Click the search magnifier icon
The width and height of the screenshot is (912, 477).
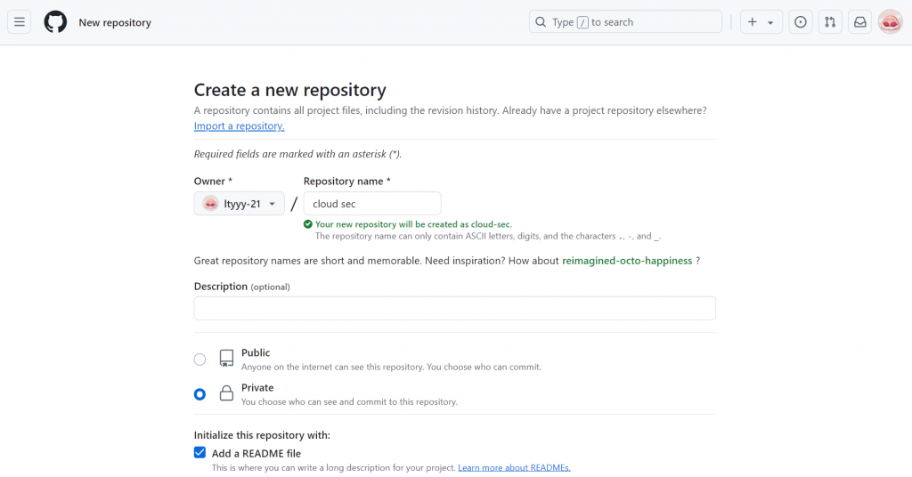(x=541, y=22)
